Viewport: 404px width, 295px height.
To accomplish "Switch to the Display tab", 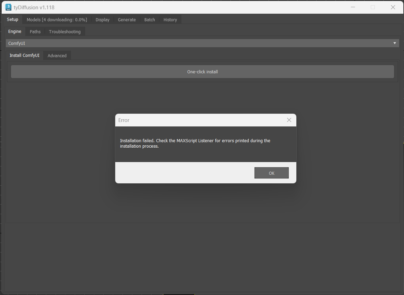I will click(x=102, y=20).
